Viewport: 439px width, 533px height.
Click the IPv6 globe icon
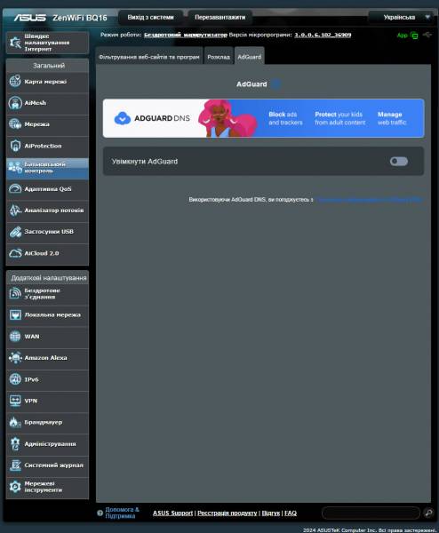15,379
